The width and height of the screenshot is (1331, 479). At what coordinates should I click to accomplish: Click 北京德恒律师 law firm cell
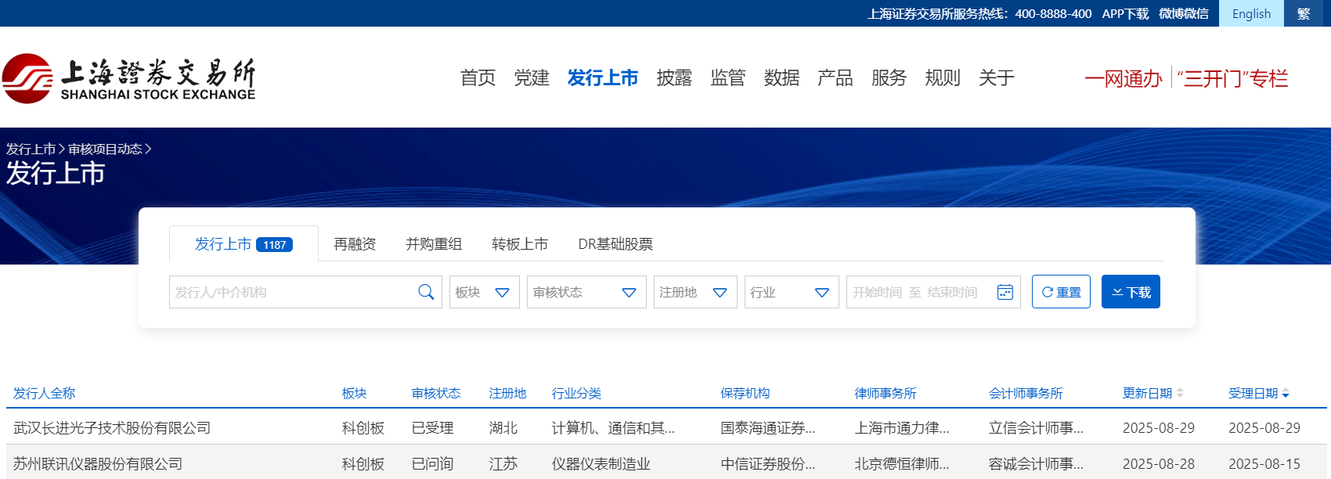pyautogui.click(x=902, y=464)
